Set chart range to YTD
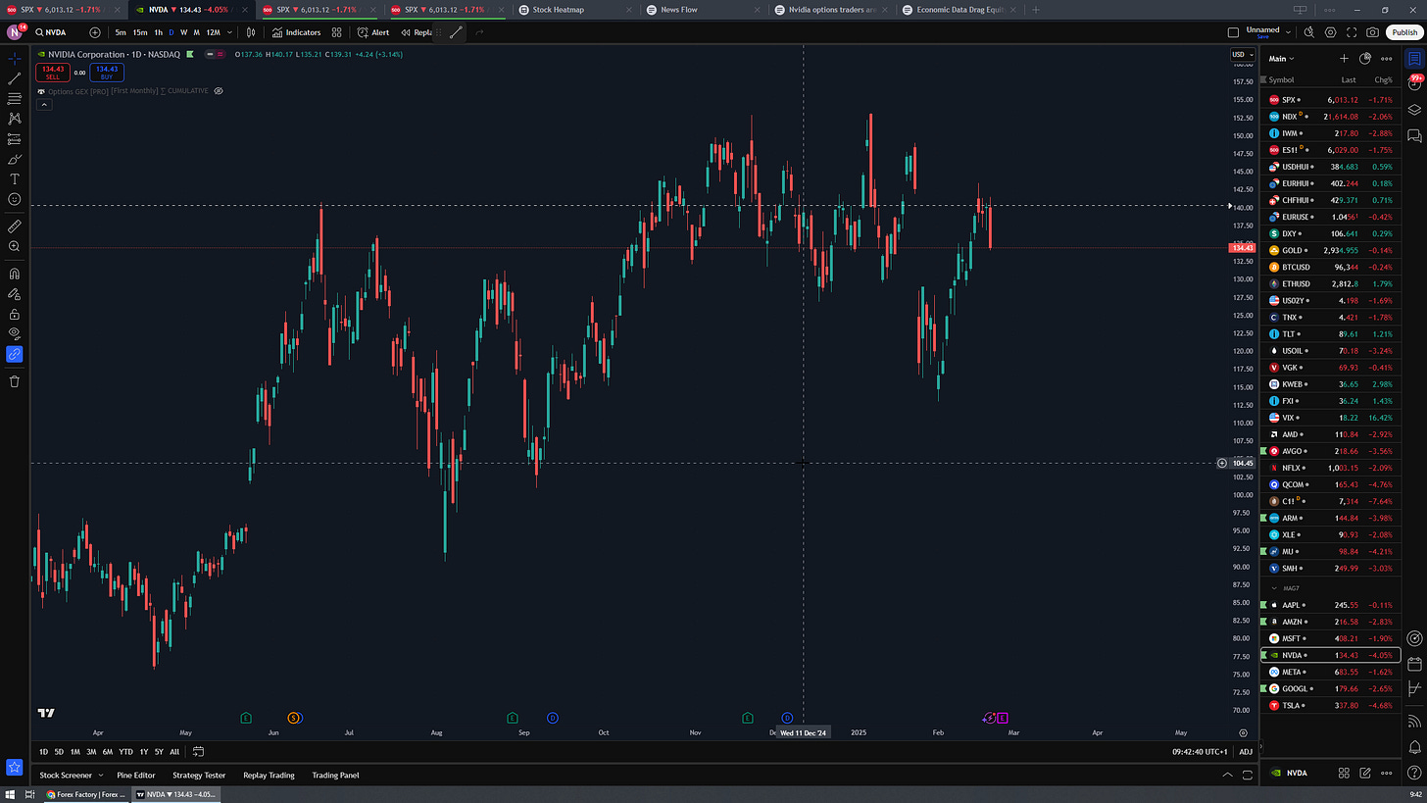The height and width of the screenshot is (803, 1427). click(x=125, y=752)
